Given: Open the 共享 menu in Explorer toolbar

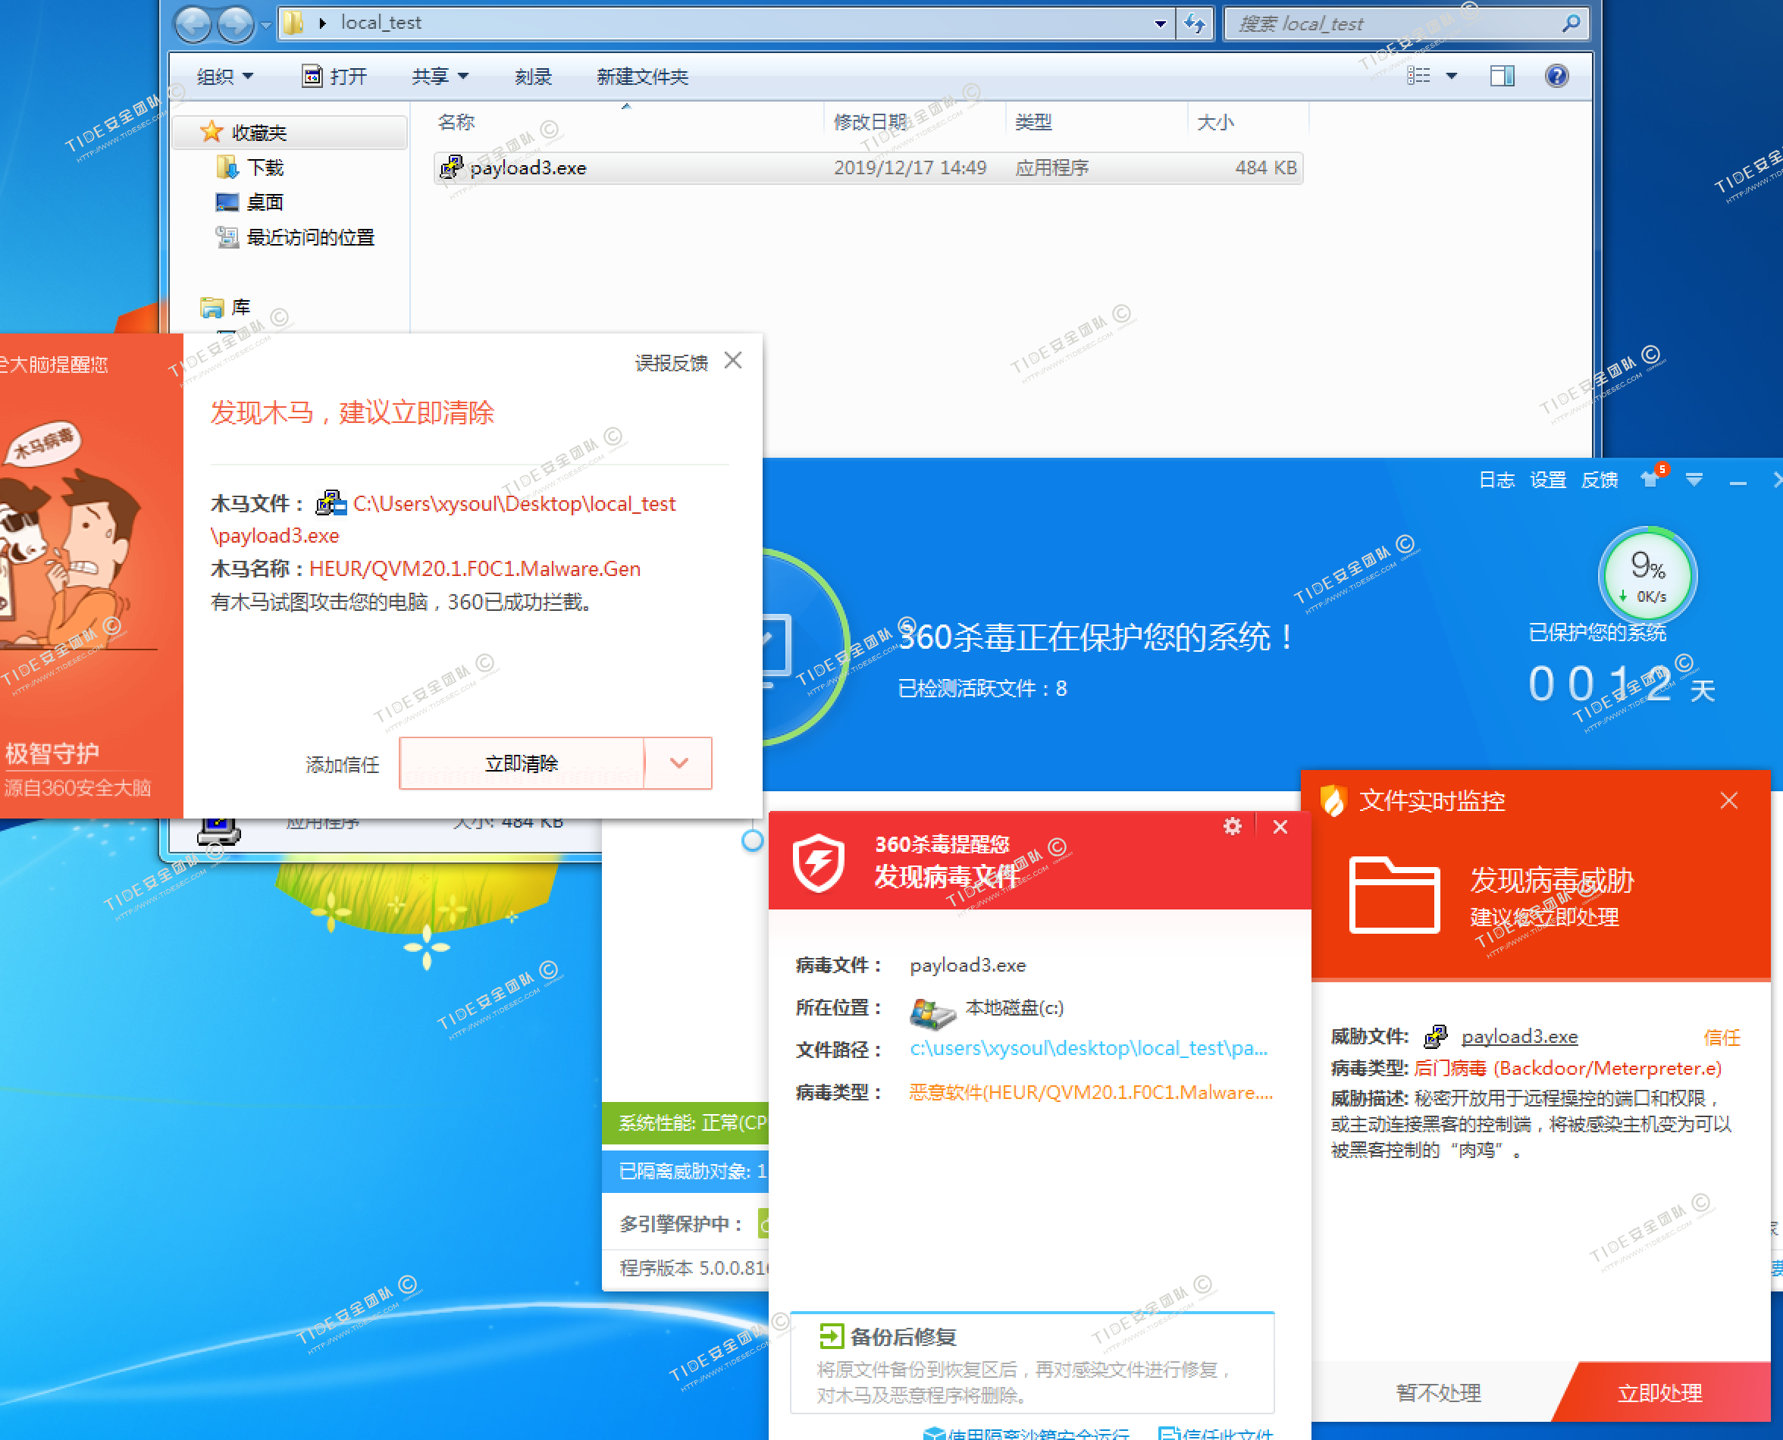Looking at the screenshot, I should point(440,77).
